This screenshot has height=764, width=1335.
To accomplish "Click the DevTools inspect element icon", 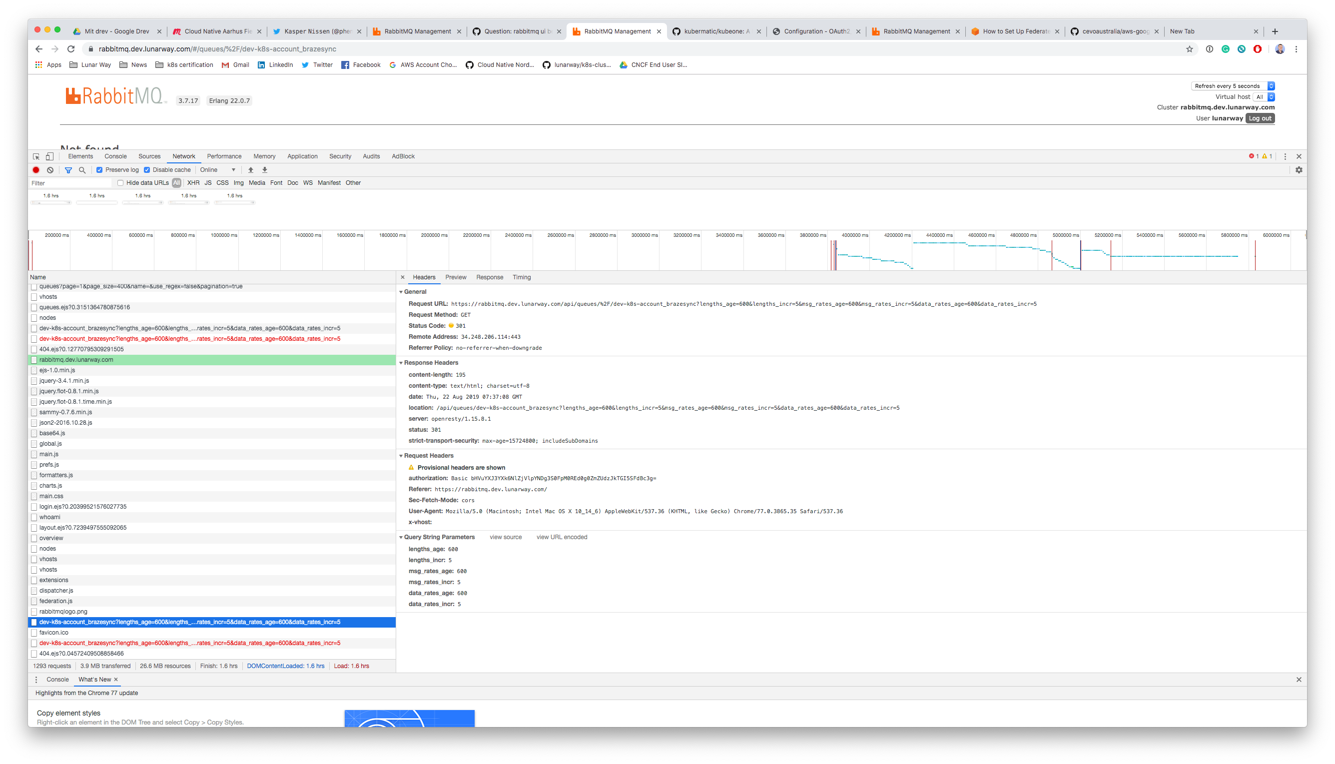I will 36,156.
